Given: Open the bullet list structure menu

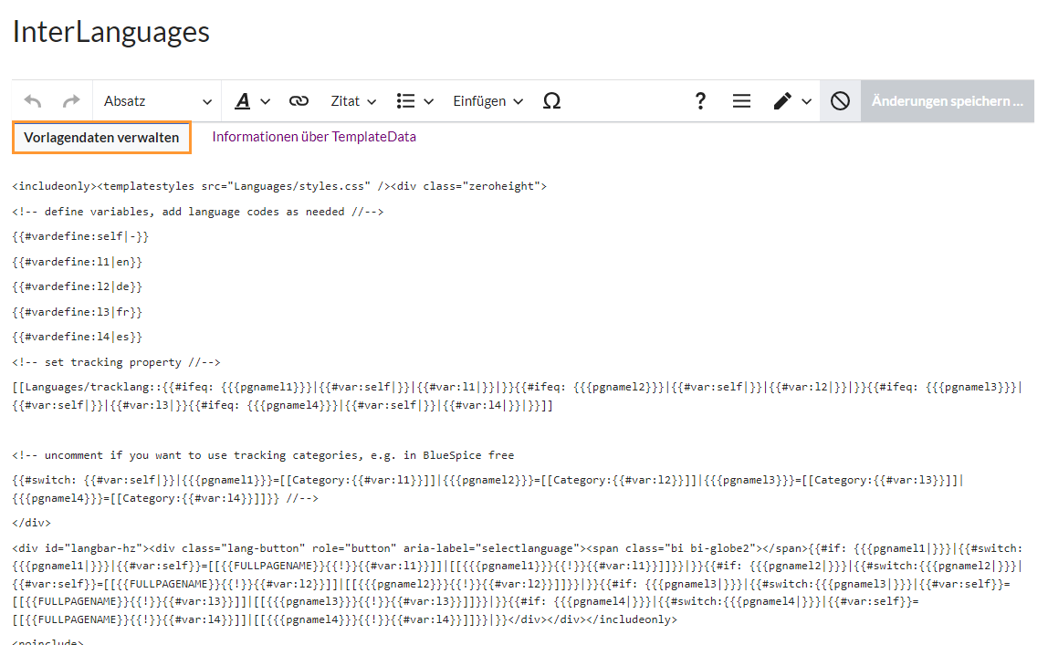Looking at the screenshot, I should coord(414,101).
